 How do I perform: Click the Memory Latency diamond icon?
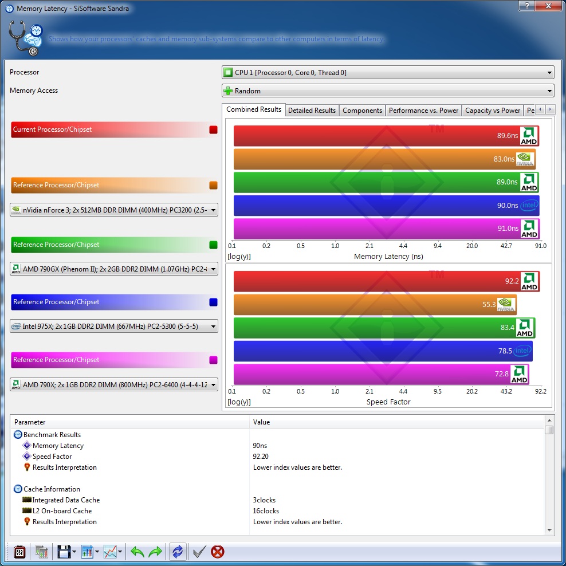(27, 446)
